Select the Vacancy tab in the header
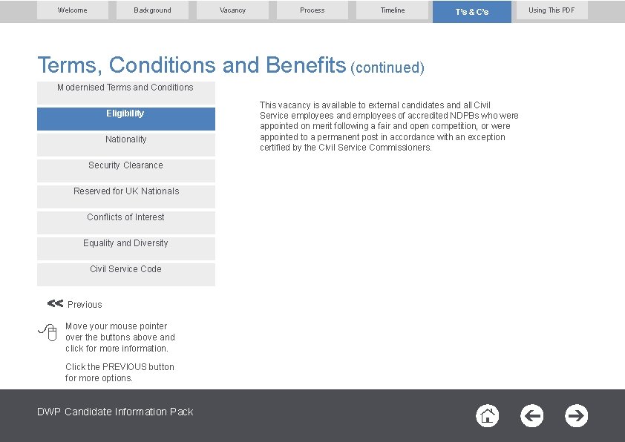The image size is (625, 442). [x=232, y=10]
